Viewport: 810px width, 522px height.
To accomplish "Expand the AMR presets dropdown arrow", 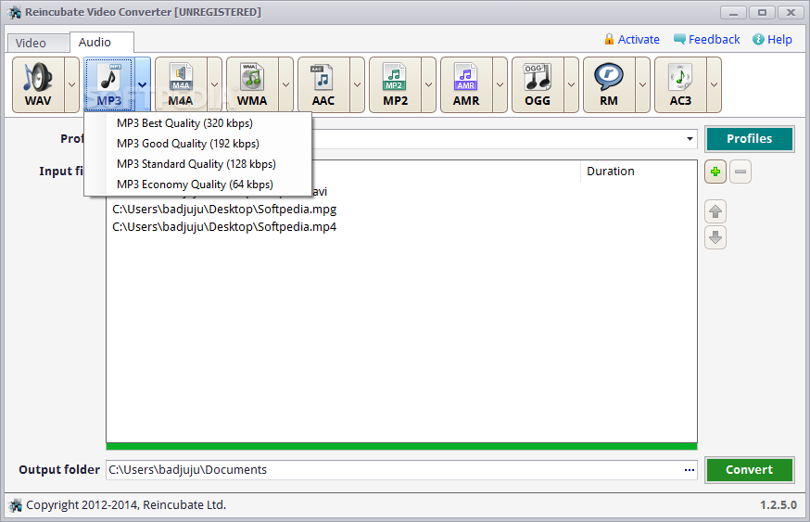I will coord(500,84).
